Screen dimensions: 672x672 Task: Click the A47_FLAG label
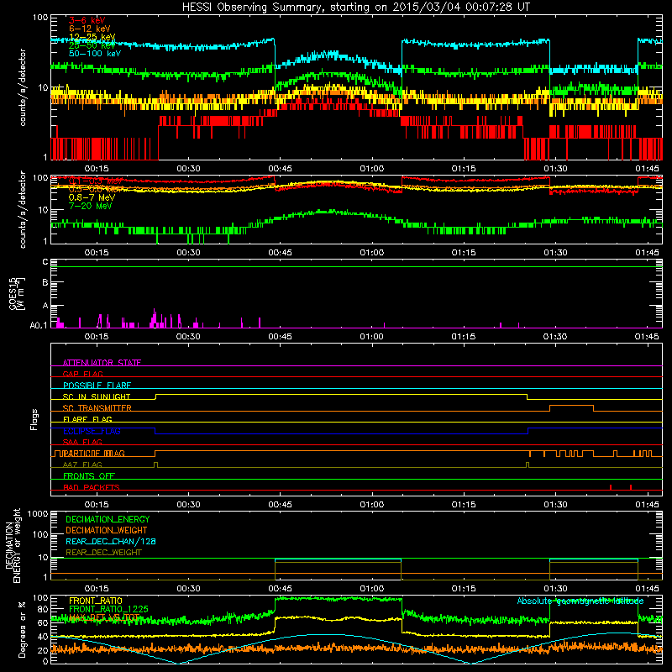pos(82,465)
